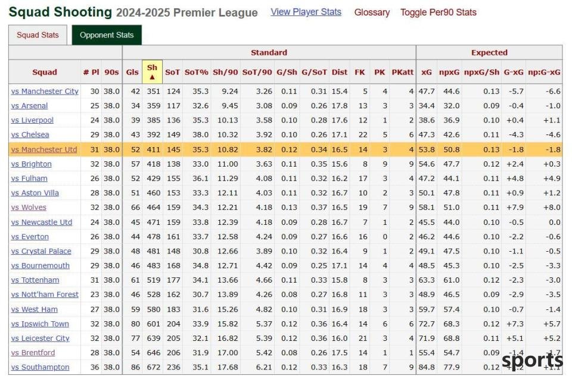
Task: Open the vs Southampton squad link
Action: 40,367
